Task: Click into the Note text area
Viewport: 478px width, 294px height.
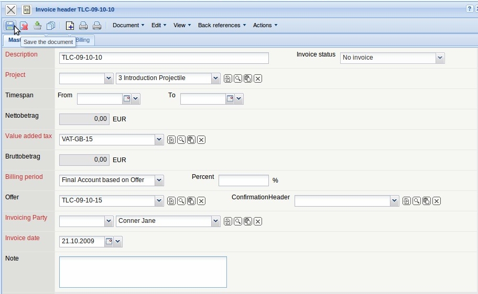Action: tap(143, 272)
